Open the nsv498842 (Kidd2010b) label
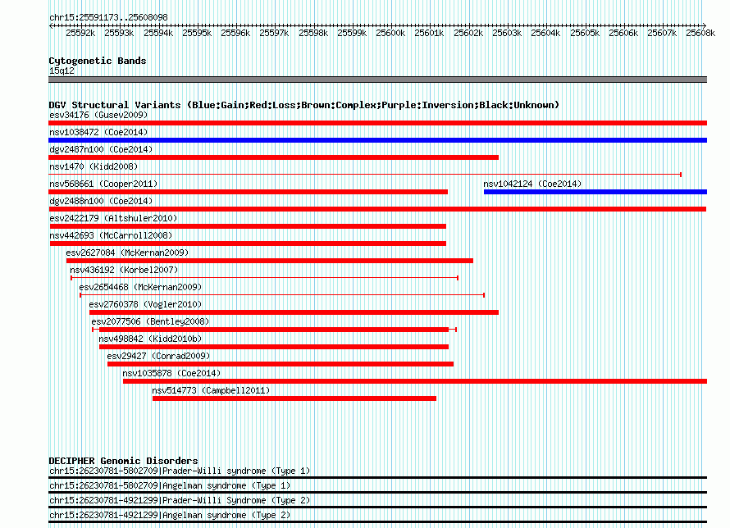Screen dimensions: 730x528 150,339
